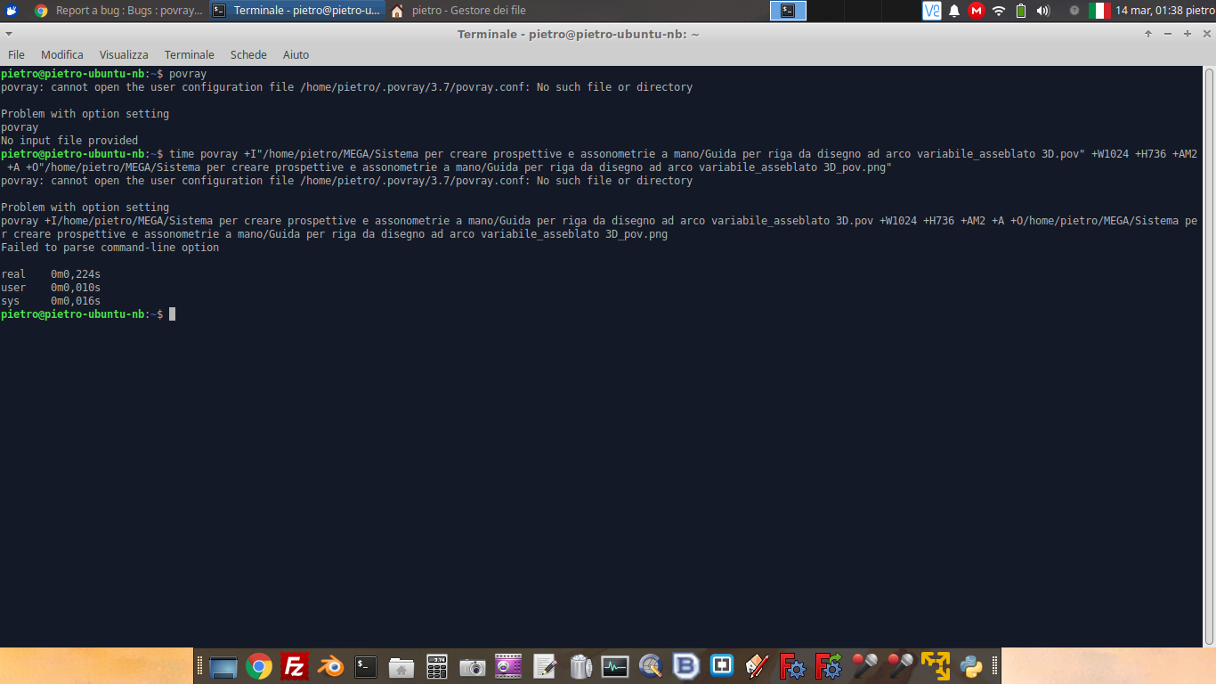This screenshot has width=1216, height=684.
Task: Open the Whisker applications menu icon
Action: tap(12, 11)
